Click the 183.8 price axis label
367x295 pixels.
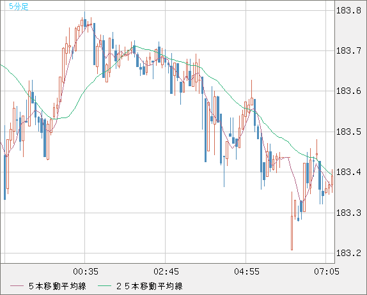pos(348,10)
